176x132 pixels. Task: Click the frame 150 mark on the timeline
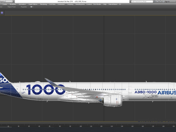pyautogui.click(x=132, y=126)
